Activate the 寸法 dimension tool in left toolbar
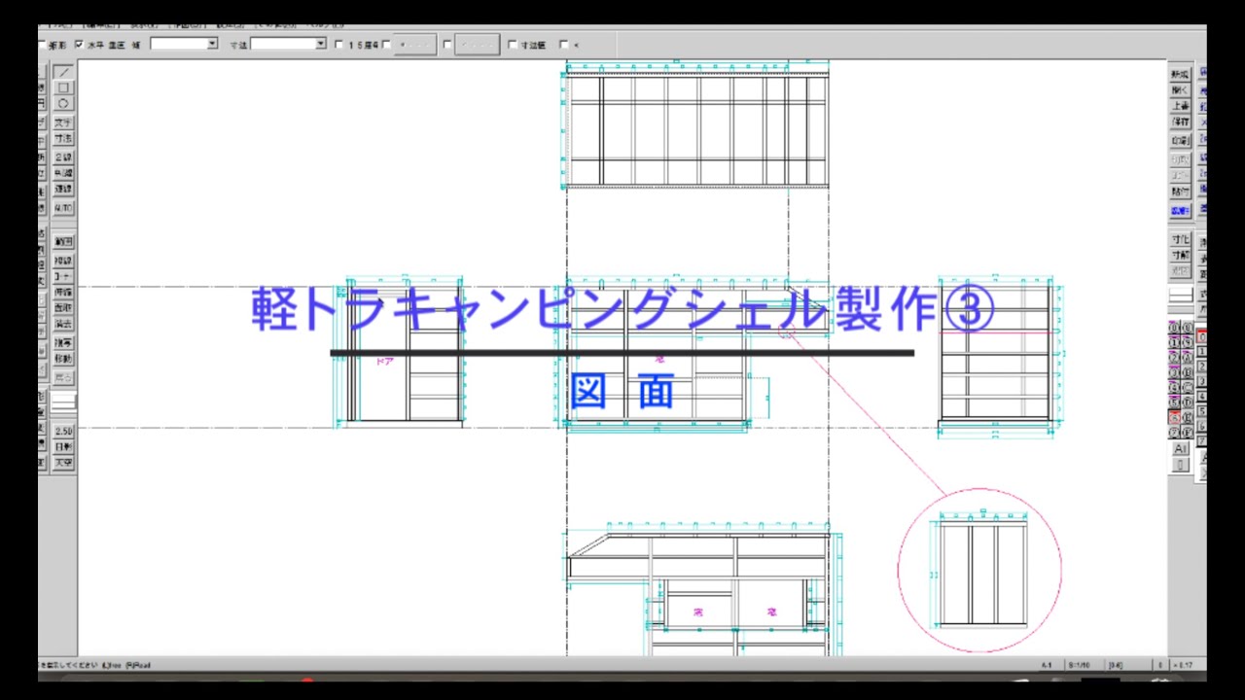 (x=63, y=139)
